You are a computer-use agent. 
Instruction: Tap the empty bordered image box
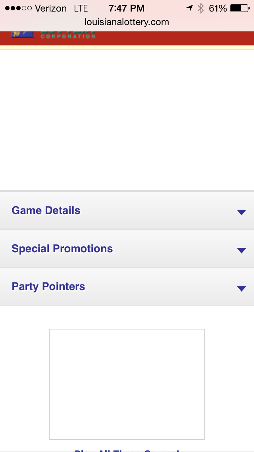pyautogui.click(x=127, y=384)
